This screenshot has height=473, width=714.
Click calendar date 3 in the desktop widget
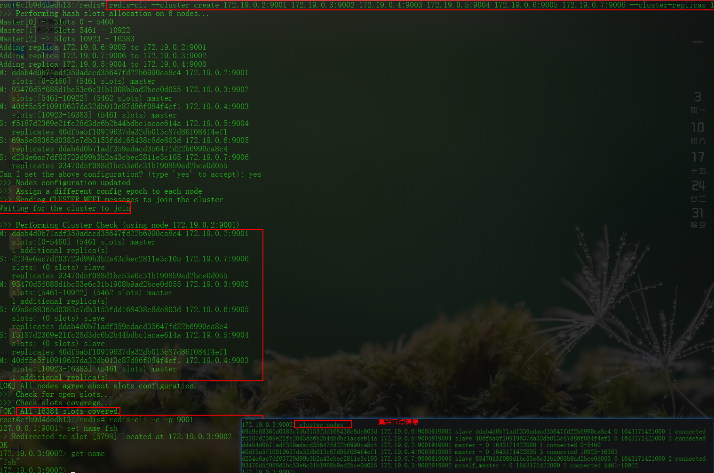(698, 97)
